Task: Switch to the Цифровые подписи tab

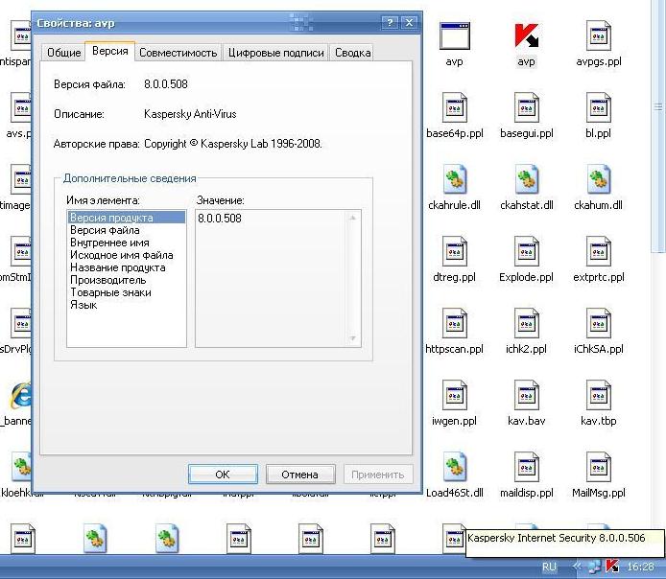Action: click(276, 53)
